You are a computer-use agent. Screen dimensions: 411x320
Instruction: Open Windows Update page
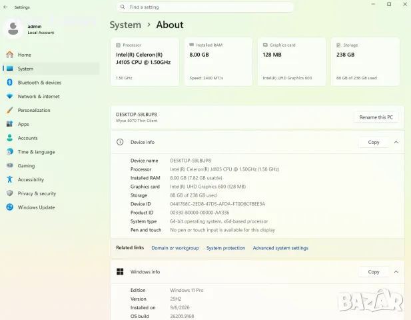[x=51, y=207]
